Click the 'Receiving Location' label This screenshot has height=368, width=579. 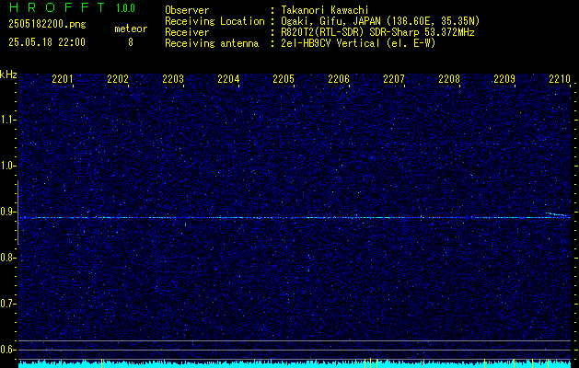coord(214,21)
